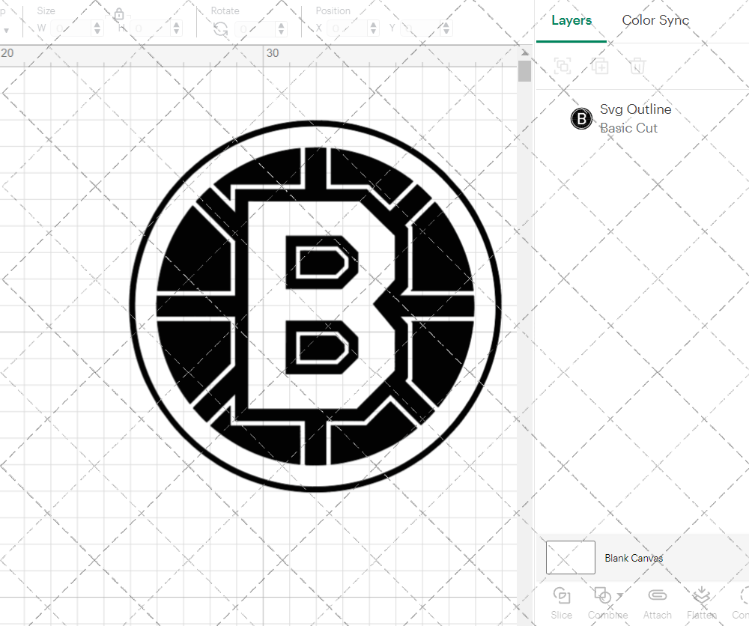Click the canvas vertical scrollbar thumb
The height and width of the screenshot is (626, 749).
[x=525, y=71]
